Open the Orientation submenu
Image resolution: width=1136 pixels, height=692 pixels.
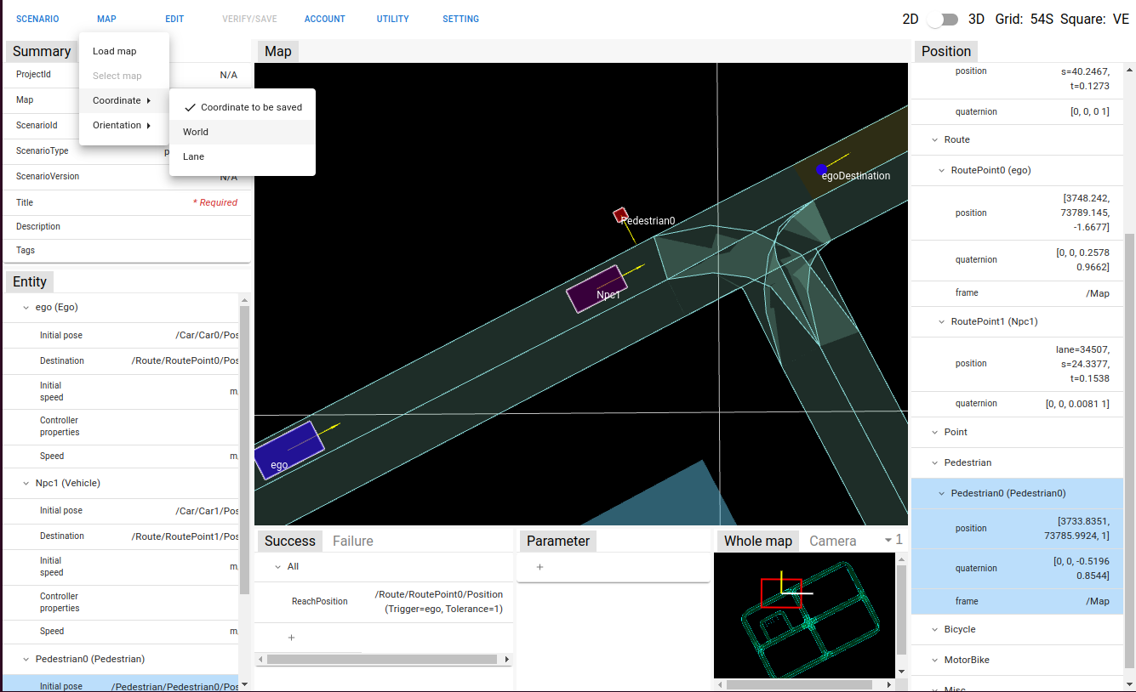(x=122, y=125)
